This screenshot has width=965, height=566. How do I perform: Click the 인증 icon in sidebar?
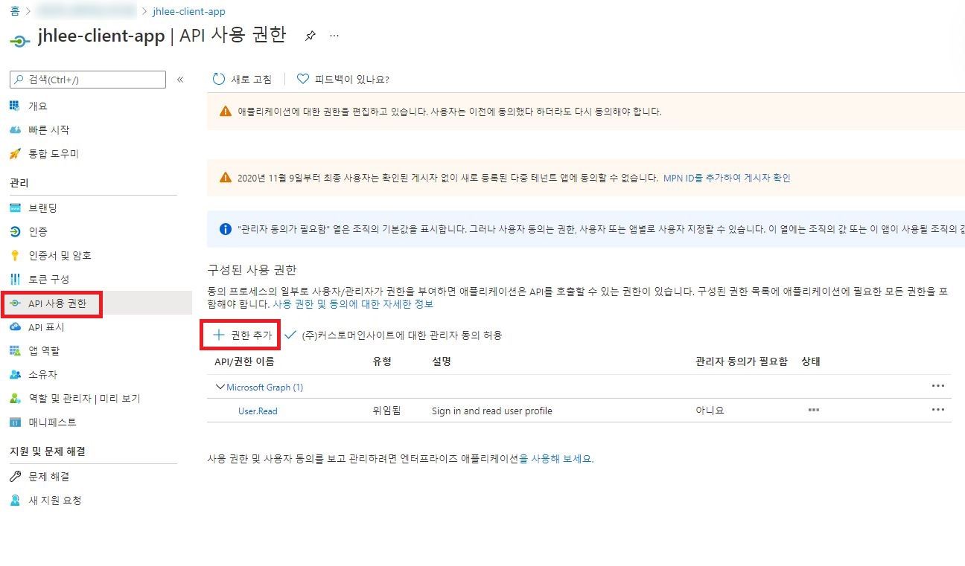[x=15, y=231]
